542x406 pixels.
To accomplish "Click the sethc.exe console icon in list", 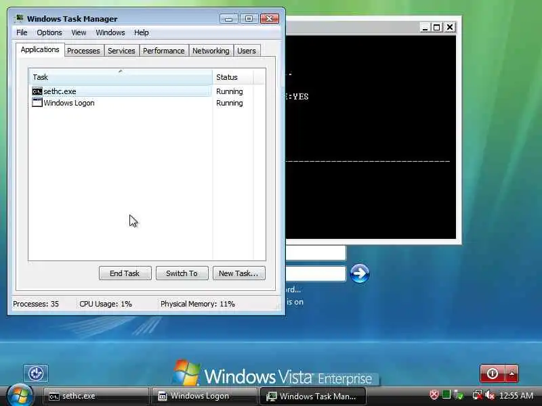I will coord(37,91).
